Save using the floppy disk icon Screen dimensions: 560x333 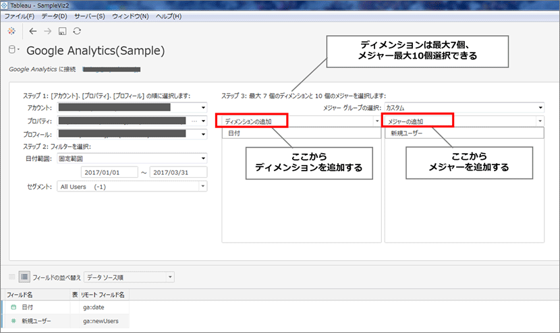pos(62,31)
